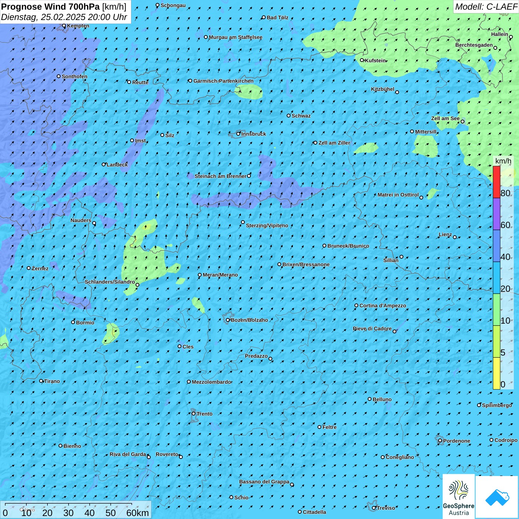
Task: Click the 'Mezzolombardo' label
Action: point(211,382)
